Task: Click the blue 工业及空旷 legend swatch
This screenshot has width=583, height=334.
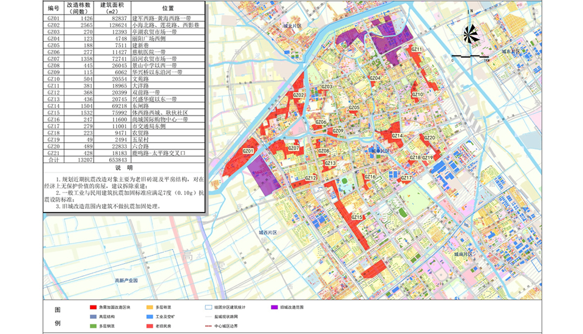Action: coord(149,316)
